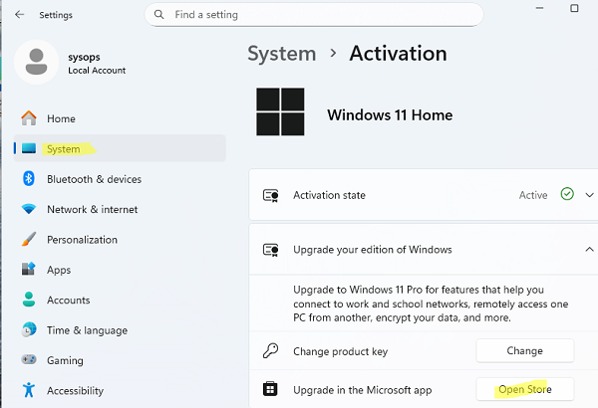Click the Activation state row label
Screen dimensions: 598x408
[329, 195]
